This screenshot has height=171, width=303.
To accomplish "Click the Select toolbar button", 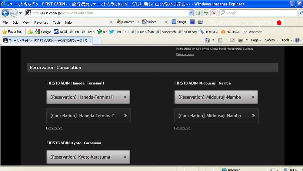I will click(x=149, y=22).
